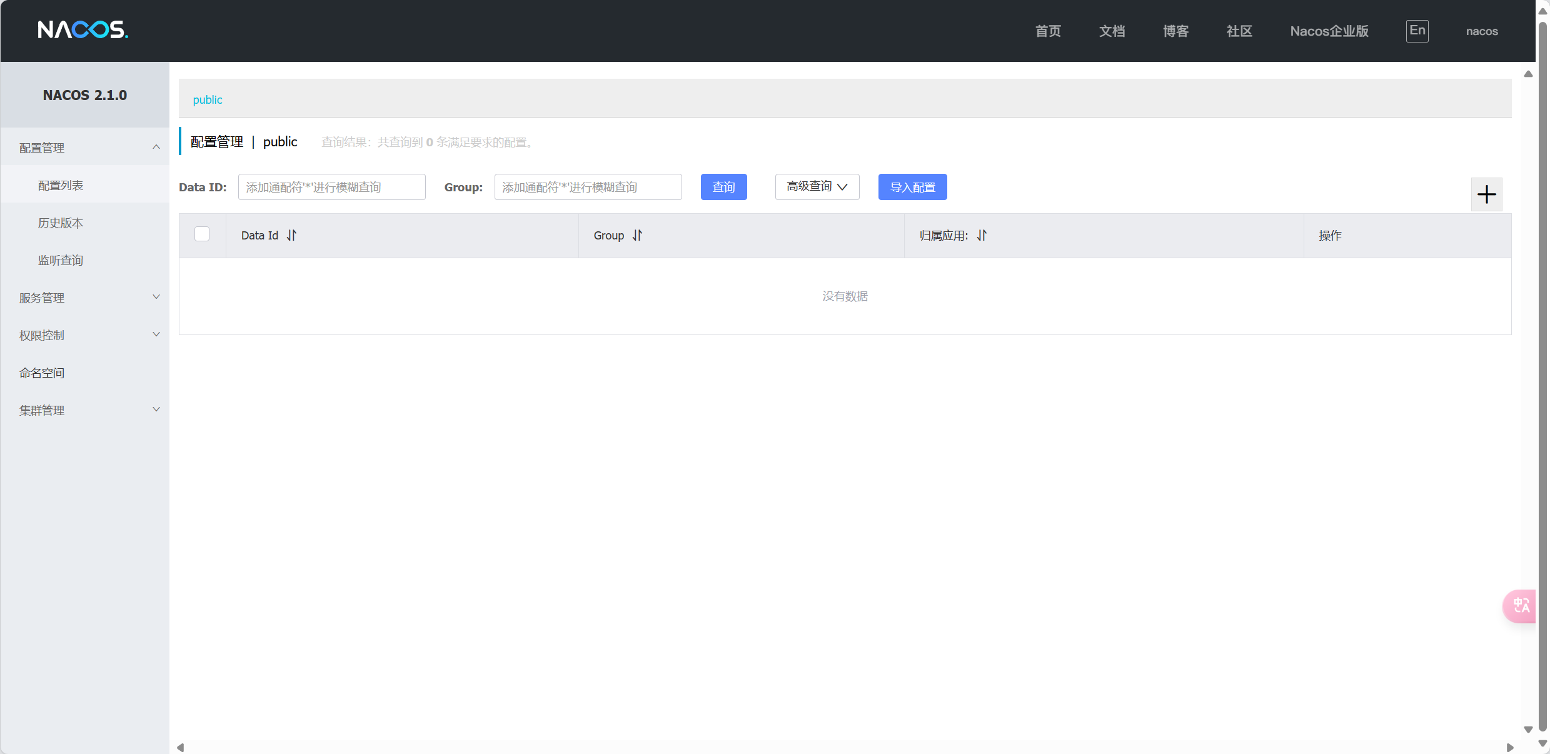
Task: Click the plus icon to create configuration
Action: 1486,194
